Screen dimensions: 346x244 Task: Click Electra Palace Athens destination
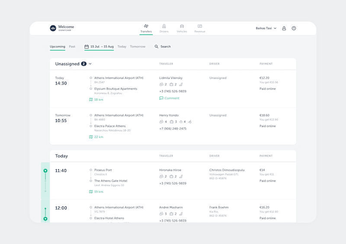coord(110,126)
